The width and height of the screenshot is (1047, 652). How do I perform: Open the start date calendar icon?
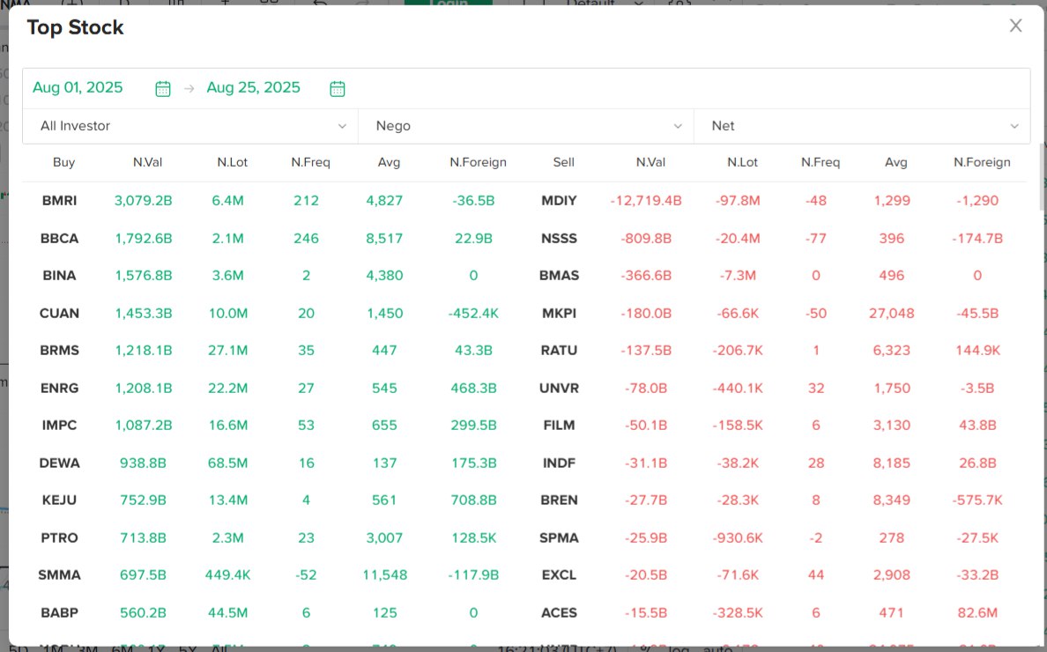[x=163, y=89]
